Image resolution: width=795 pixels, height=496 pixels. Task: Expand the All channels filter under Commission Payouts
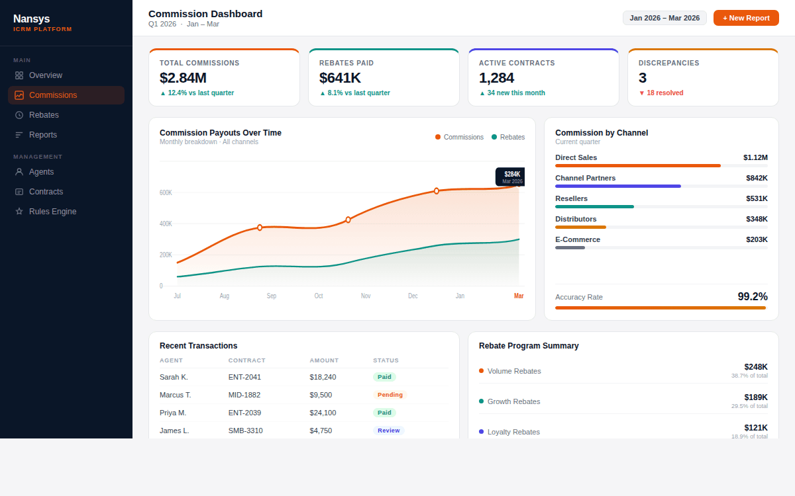tap(240, 142)
